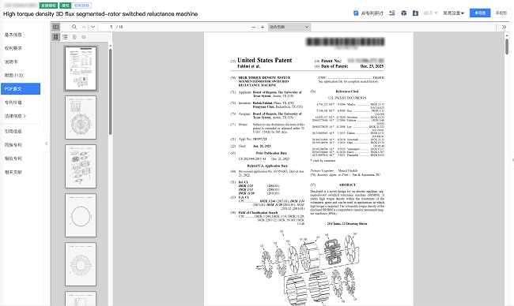Collapse the left navigation panel arrow
This screenshot has width=514, height=306.
tap(46, 144)
